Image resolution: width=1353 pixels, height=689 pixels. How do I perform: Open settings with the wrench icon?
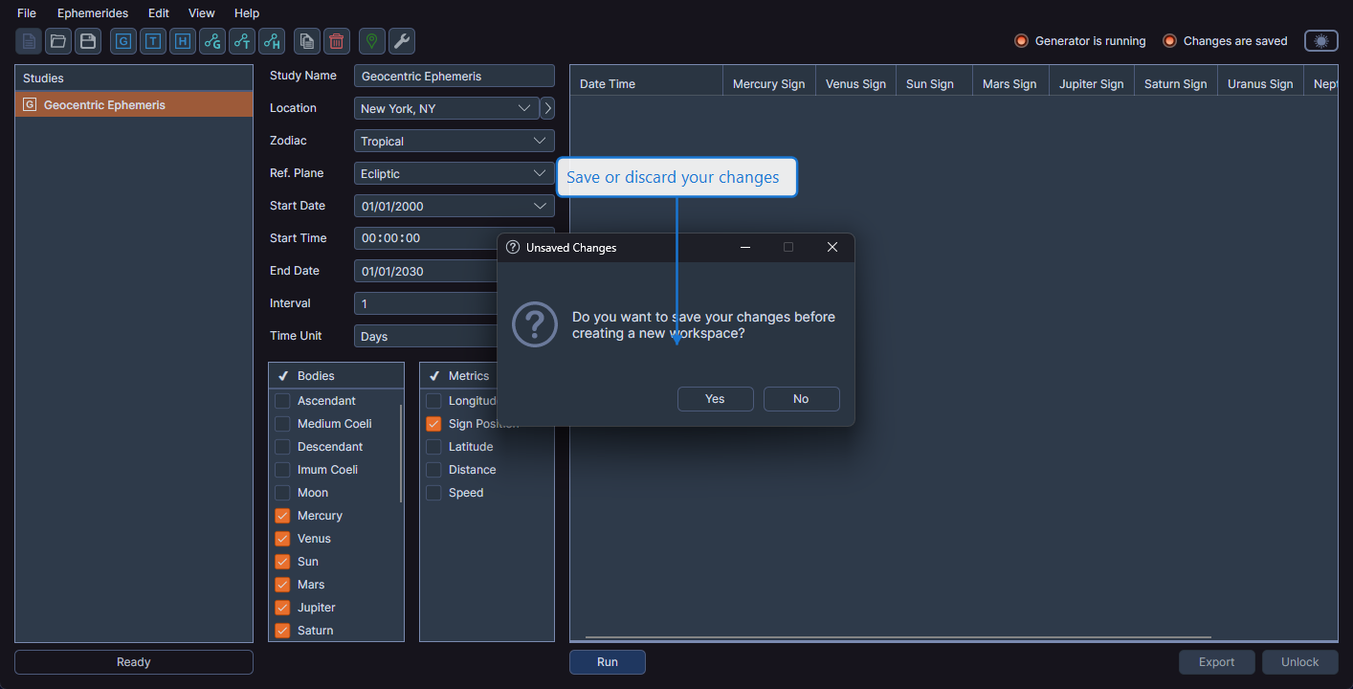pyautogui.click(x=401, y=41)
